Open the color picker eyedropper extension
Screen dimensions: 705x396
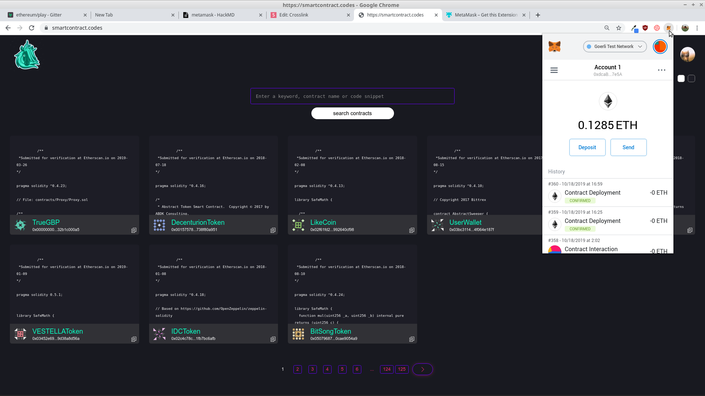[634, 28]
